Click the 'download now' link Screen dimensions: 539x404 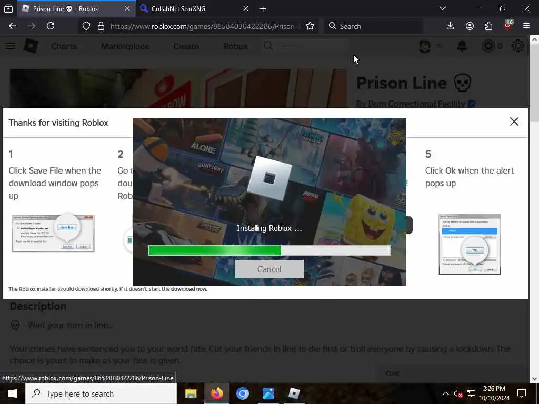point(189,289)
